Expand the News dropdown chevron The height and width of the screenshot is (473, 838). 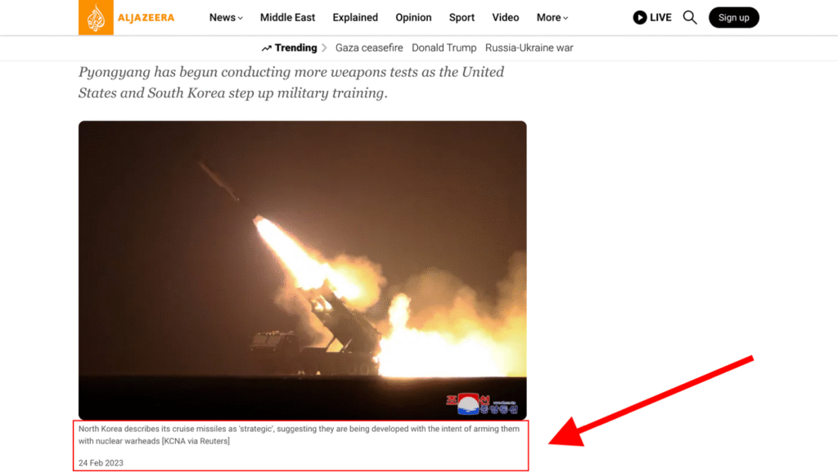coord(241,18)
